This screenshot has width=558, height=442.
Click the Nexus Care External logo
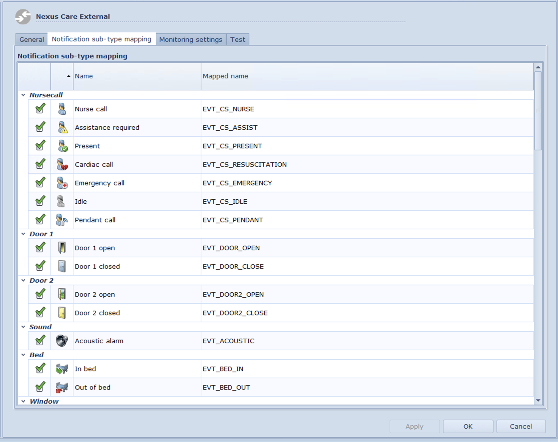[22, 16]
